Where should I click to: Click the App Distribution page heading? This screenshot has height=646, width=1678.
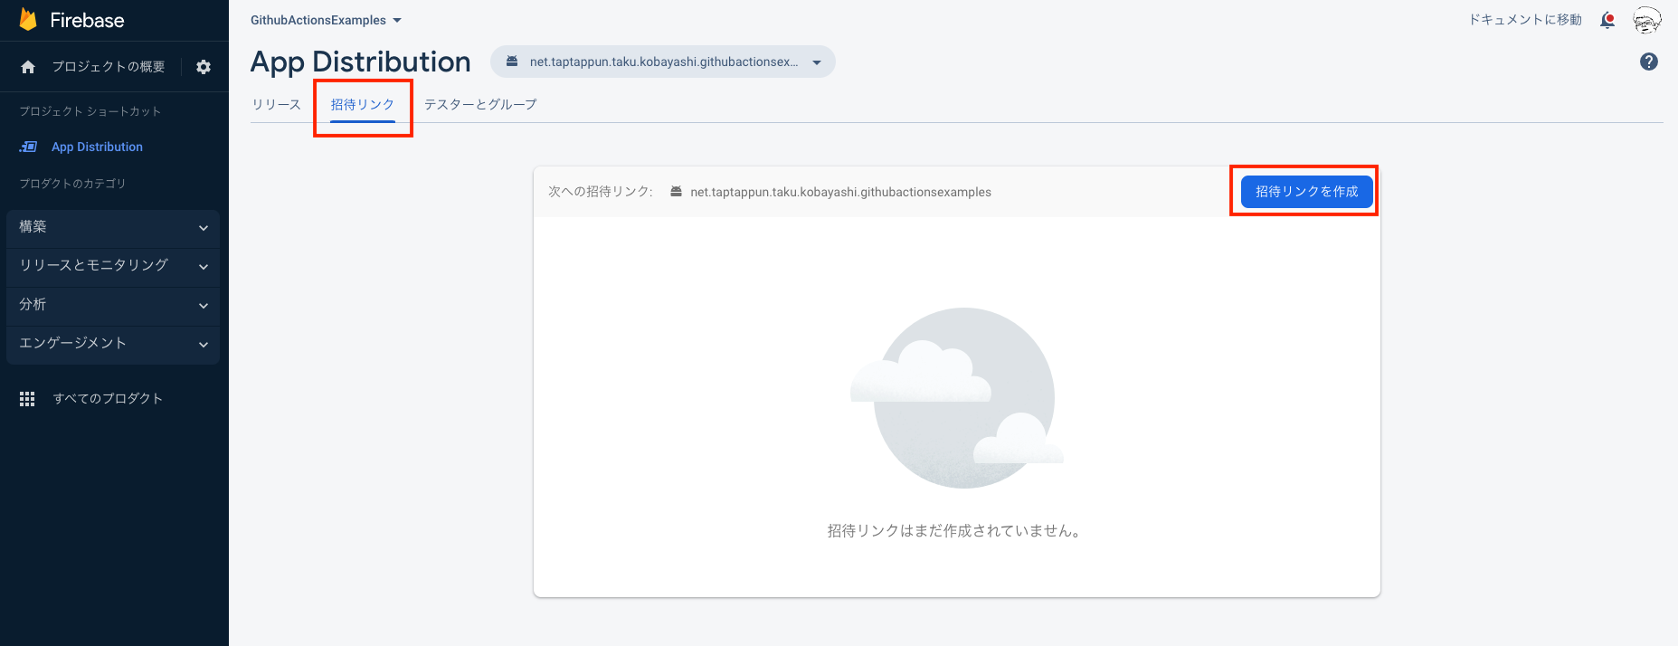(361, 62)
